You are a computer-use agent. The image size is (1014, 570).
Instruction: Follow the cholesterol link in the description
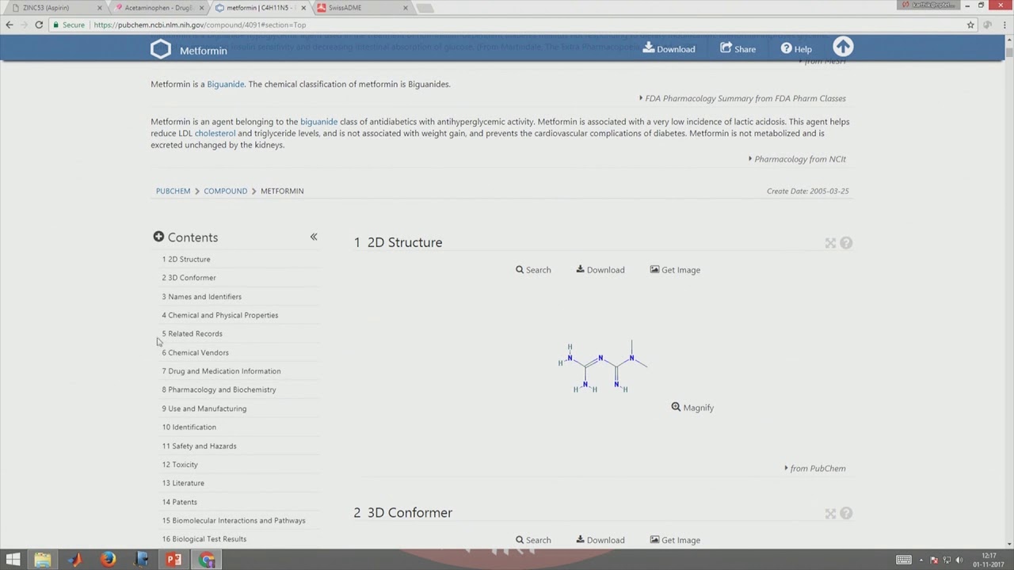(x=215, y=133)
